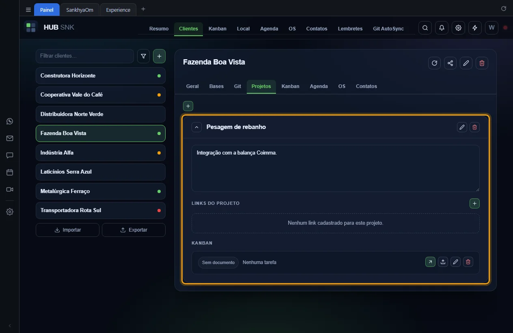Click the trash icon in the Kanban row
This screenshot has width=513, height=333.
468,262
